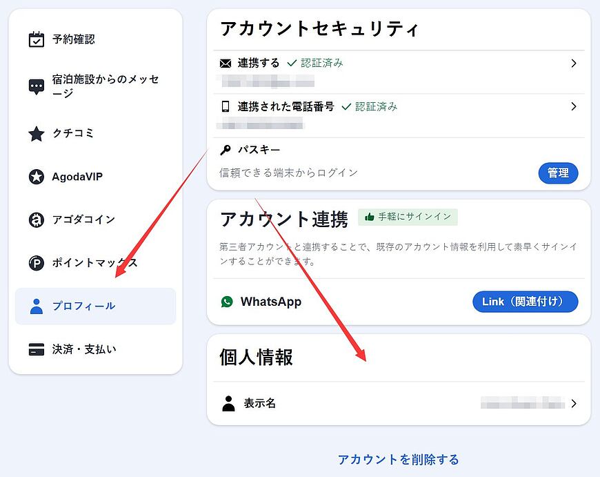Click the blurred email address value
The image size is (600, 477).
point(266,81)
